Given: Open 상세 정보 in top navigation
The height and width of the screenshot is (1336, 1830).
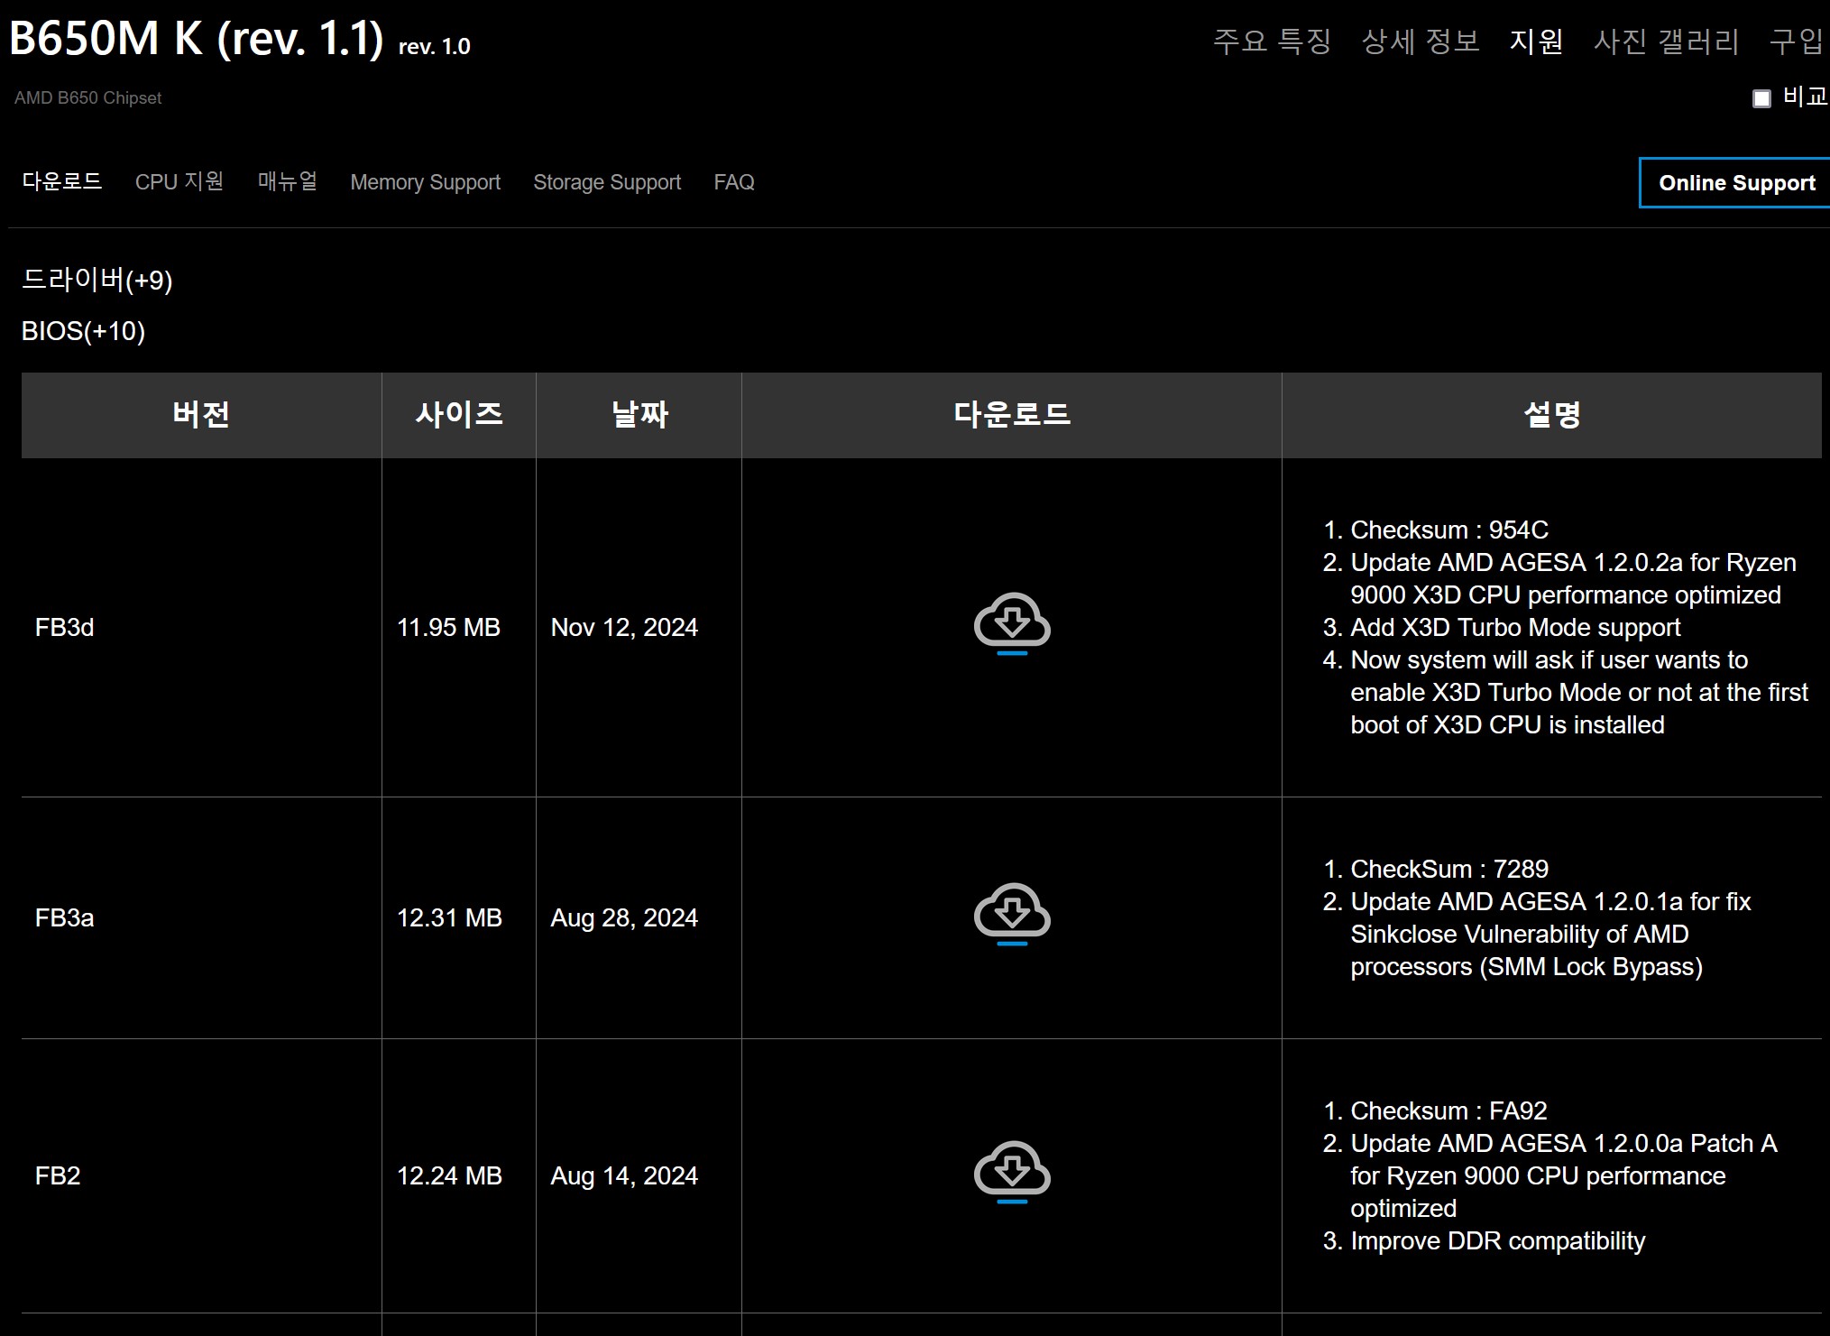Looking at the screenshot, I should click(x=1421, y=41).
